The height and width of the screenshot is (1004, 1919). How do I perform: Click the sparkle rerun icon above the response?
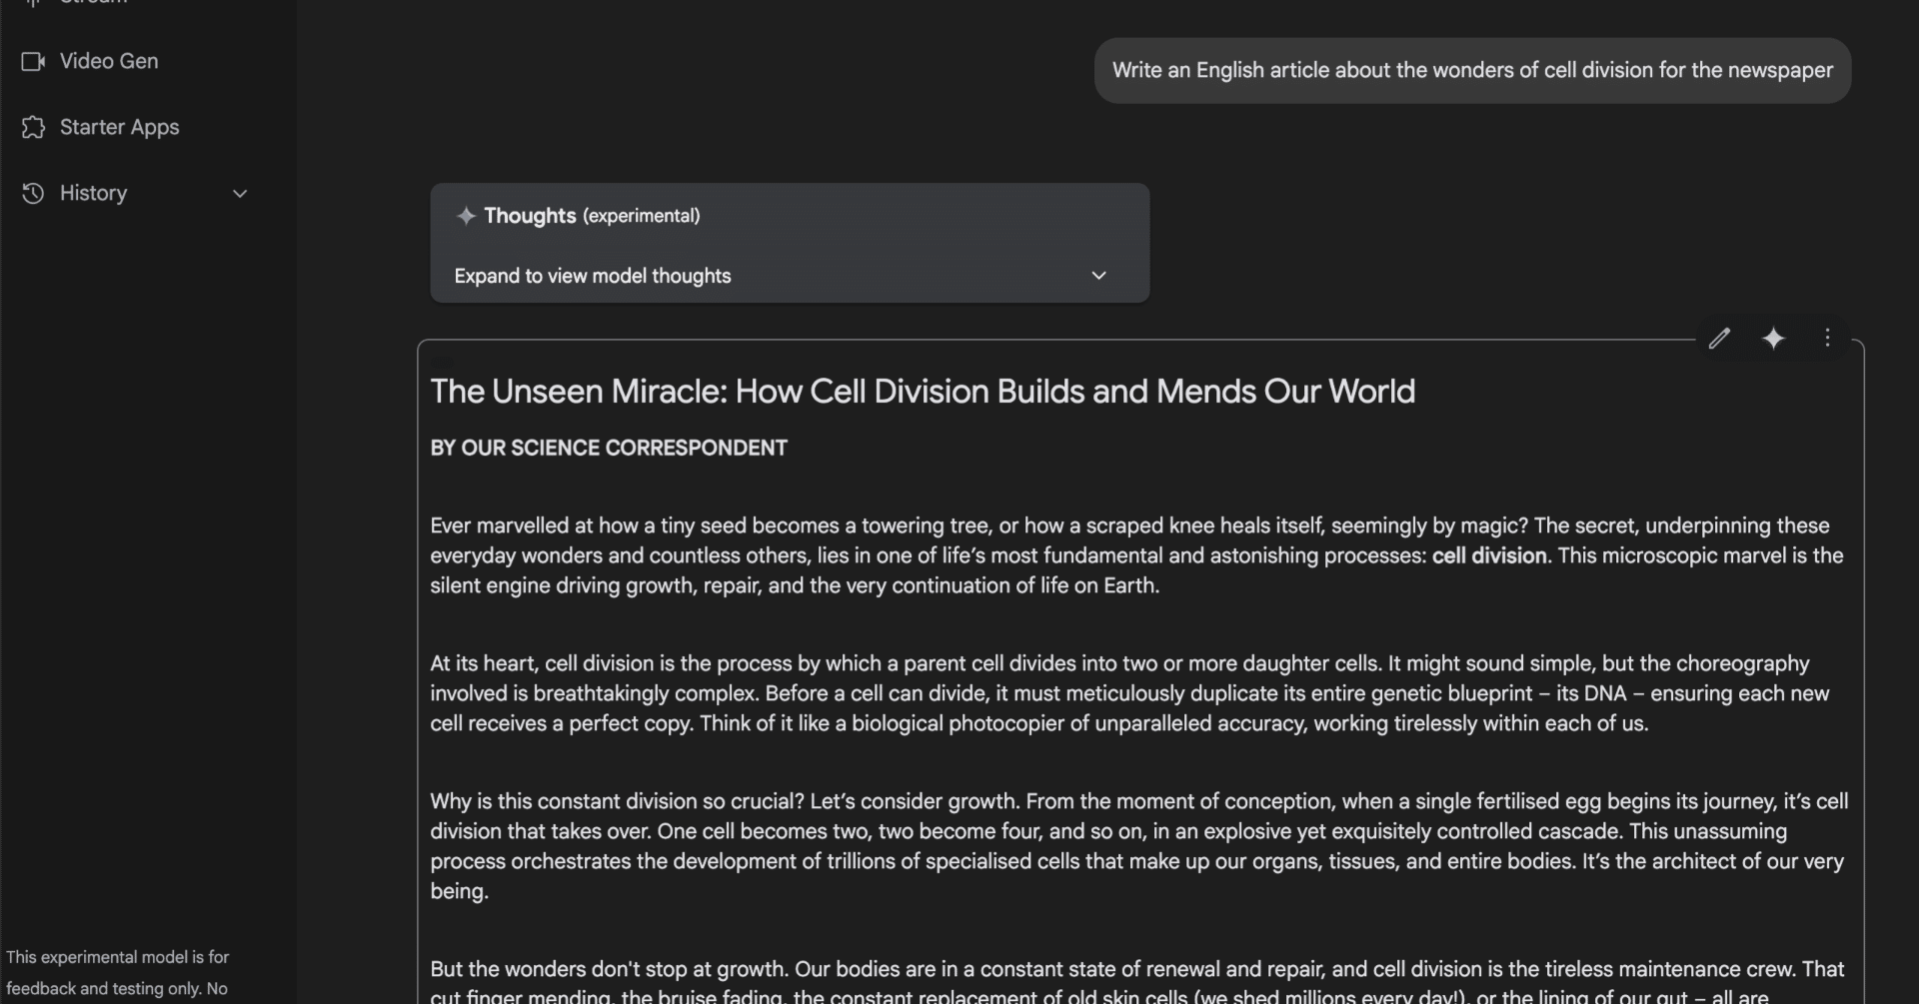pyautogui.click(x=1773, y=339)
